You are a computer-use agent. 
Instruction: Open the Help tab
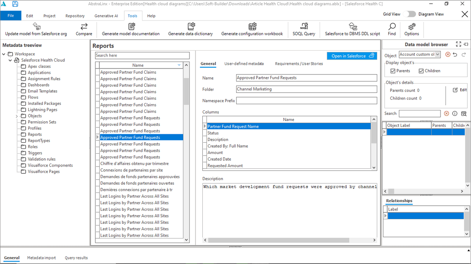(x=151, y=16)
